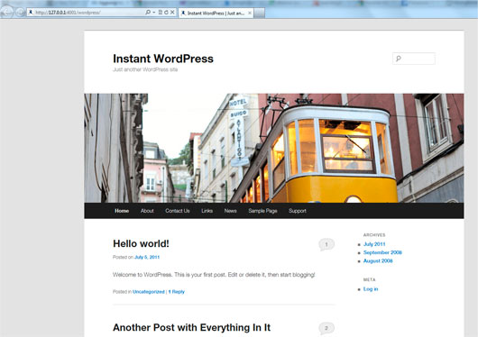Open the About page menu item
This screenshot has width=478, height=337.
(x=147, y=211)
